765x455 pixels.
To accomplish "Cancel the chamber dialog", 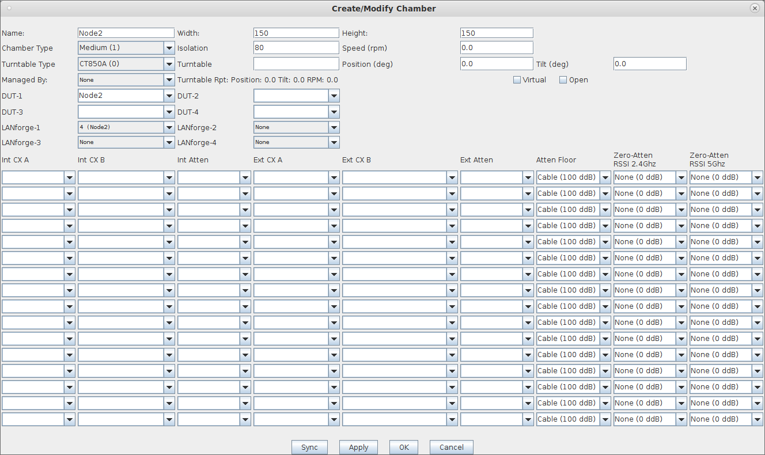I will (451, 447).
